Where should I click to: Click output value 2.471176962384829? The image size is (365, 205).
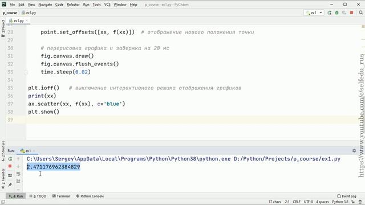[54, 167]
